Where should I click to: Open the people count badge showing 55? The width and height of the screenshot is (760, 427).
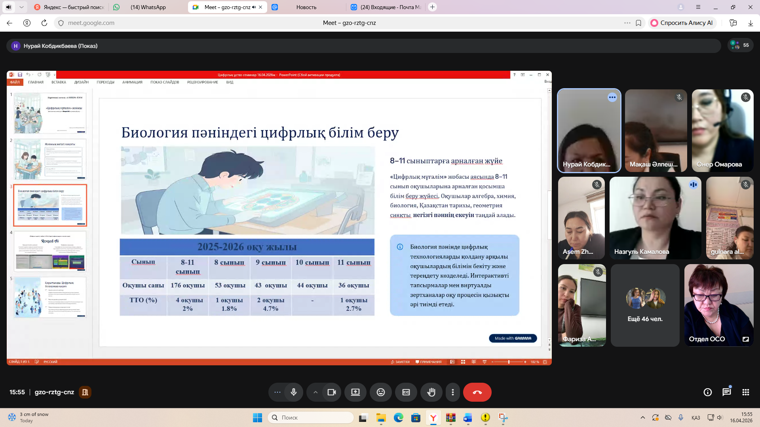click(x=740, y=45)
